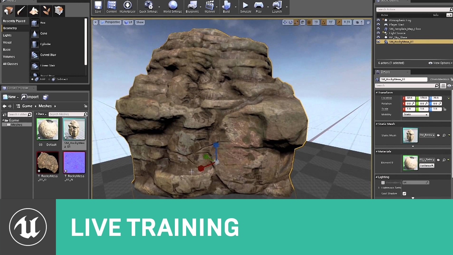This screenshot has height=255, width=453.
Task: Switch to Geometry Editing mode icon
Action: point(59,11)
